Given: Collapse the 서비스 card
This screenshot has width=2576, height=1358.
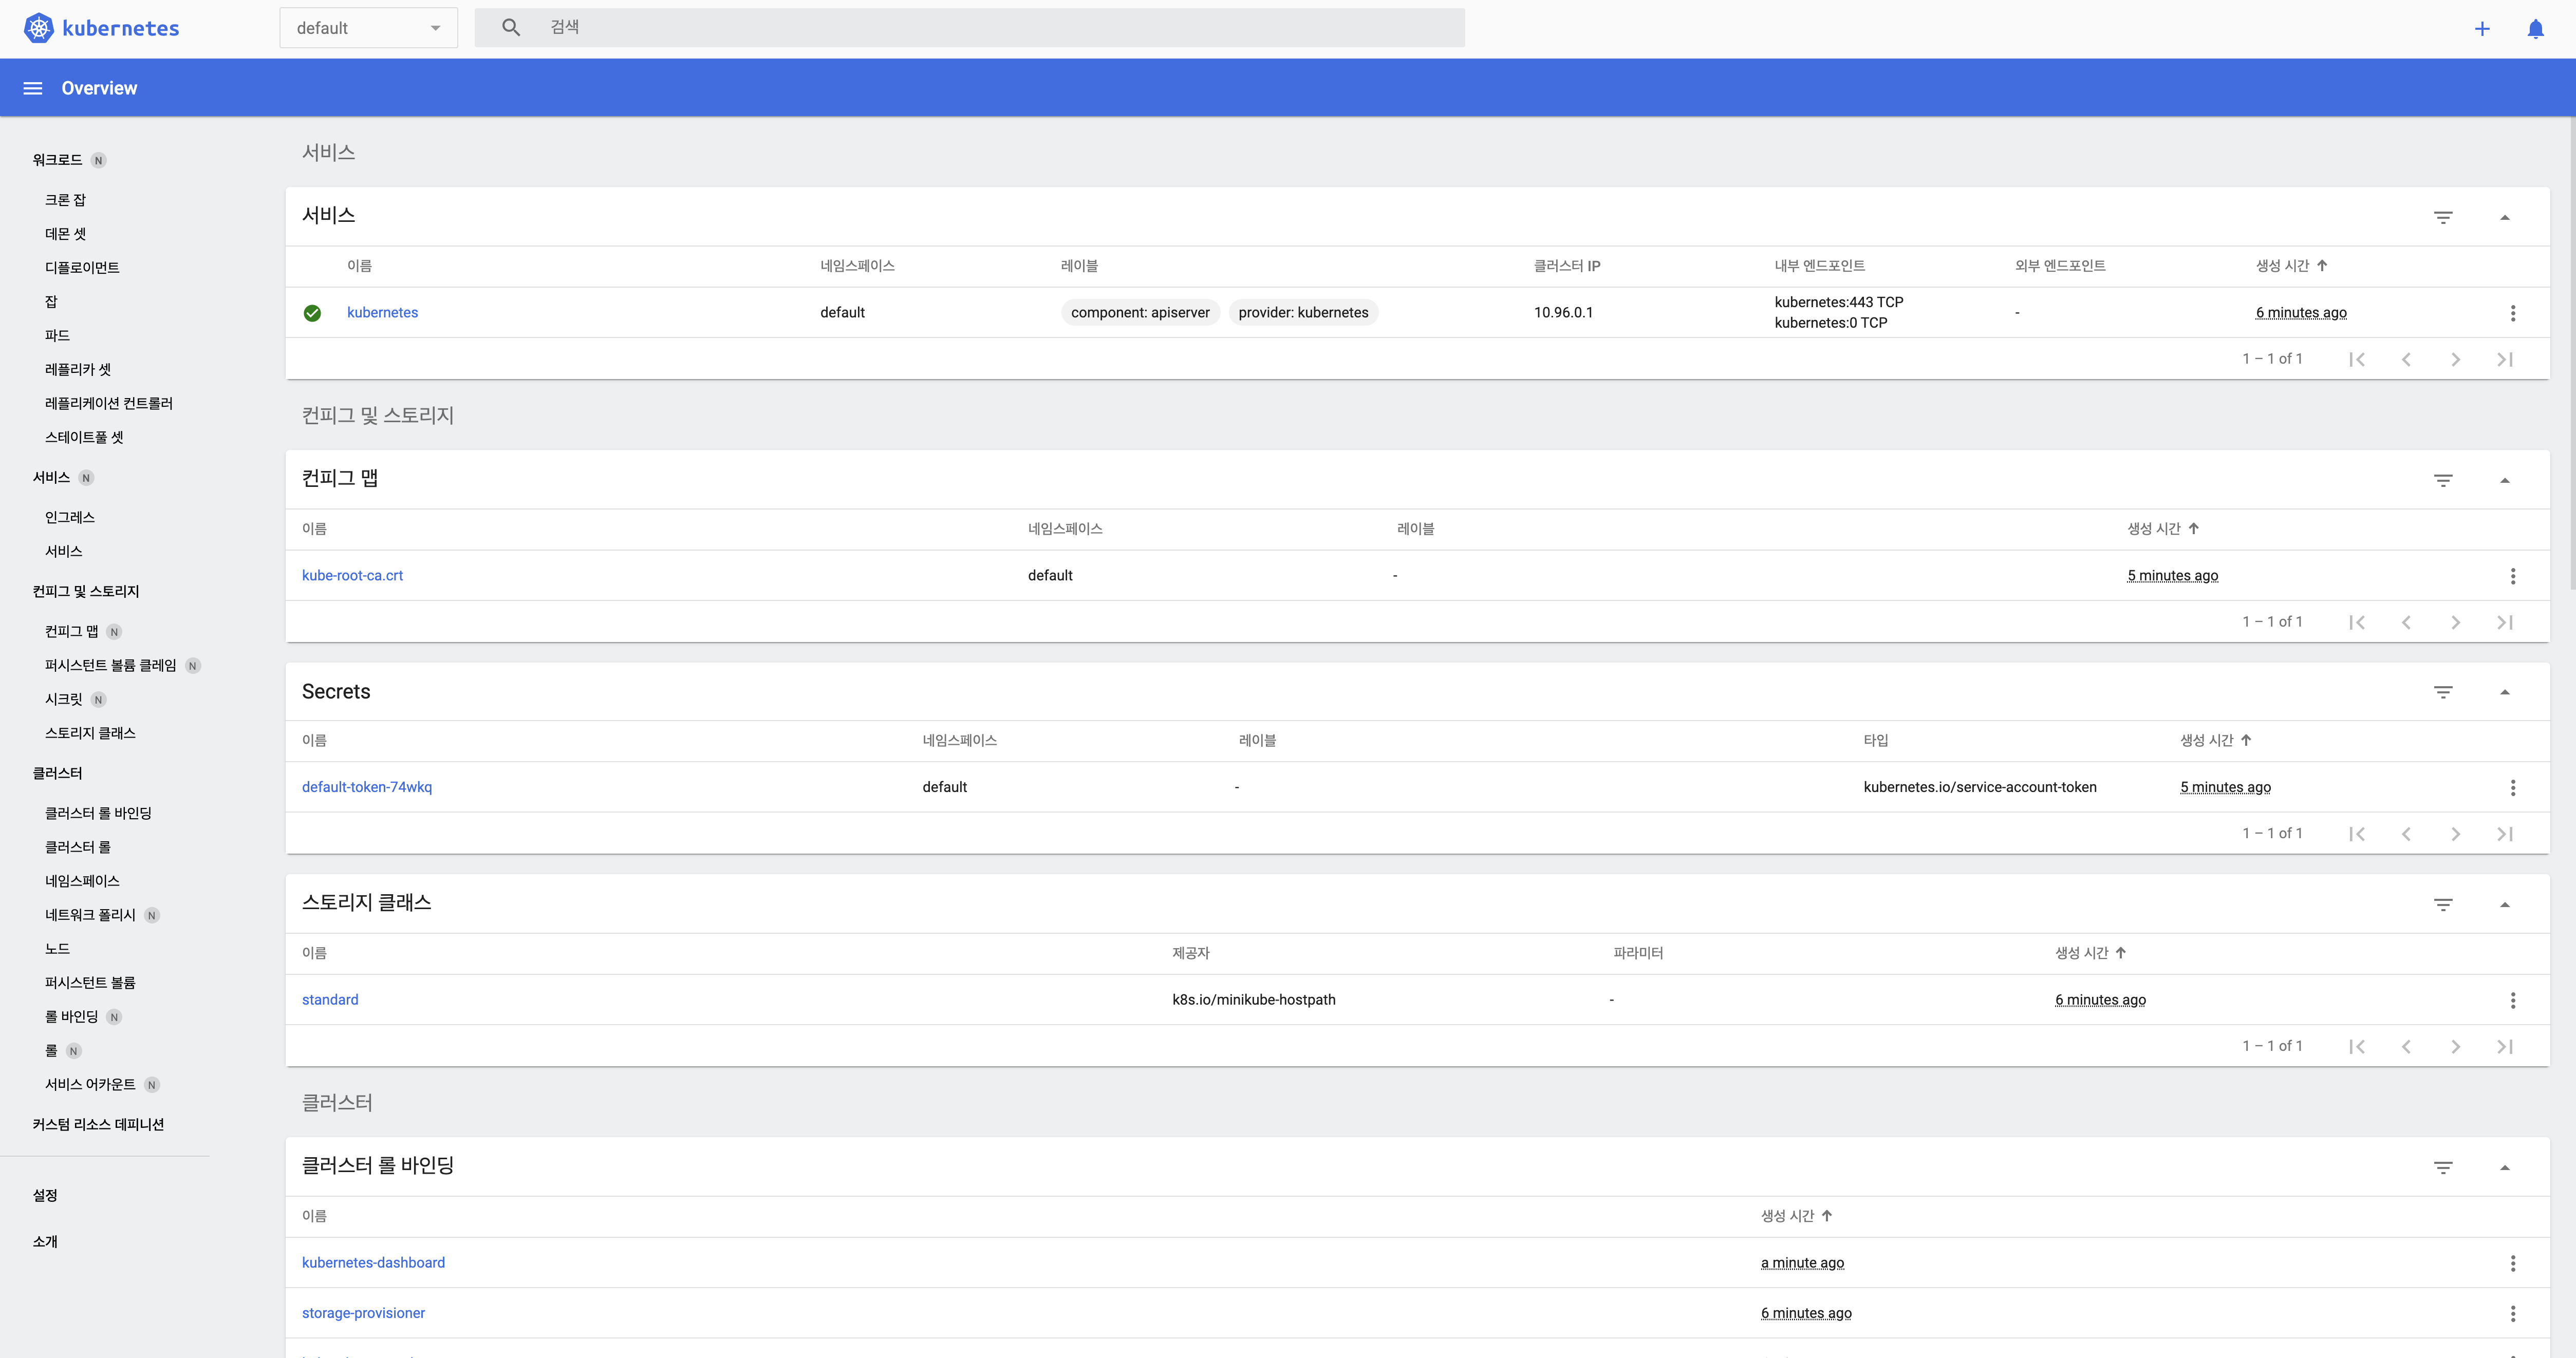Looking at the screenshot, I should pos(2505,218).
